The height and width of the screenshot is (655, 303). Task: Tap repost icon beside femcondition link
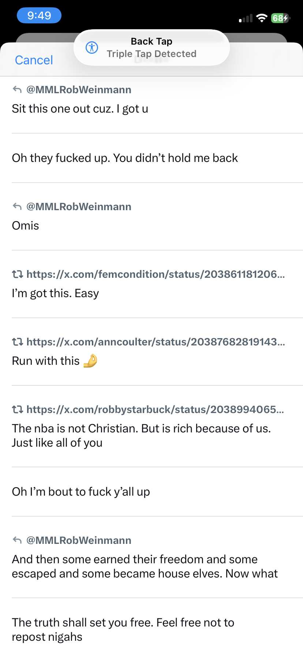18,274
